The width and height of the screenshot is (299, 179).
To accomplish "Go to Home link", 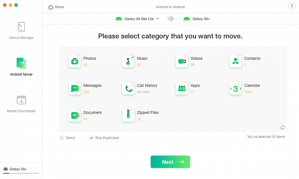I will (x=59, y=7).
